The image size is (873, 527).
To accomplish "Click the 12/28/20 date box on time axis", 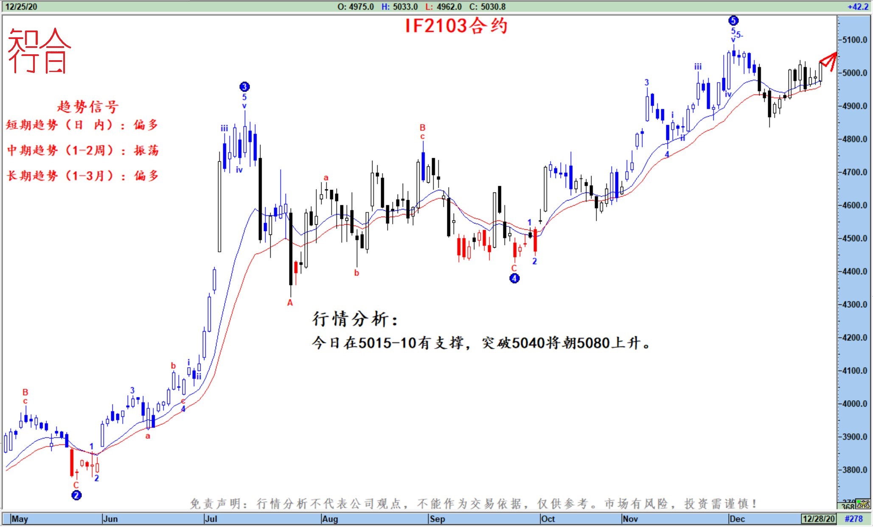I will pos(818,519).
